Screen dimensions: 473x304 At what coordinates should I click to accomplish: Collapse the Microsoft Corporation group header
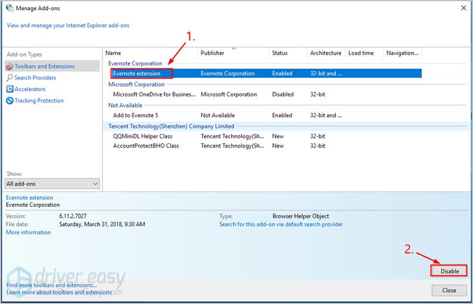136,84
